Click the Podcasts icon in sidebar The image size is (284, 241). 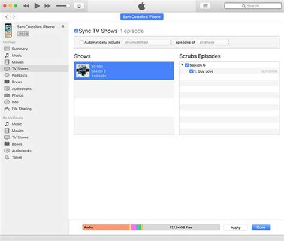pos(7,75)
